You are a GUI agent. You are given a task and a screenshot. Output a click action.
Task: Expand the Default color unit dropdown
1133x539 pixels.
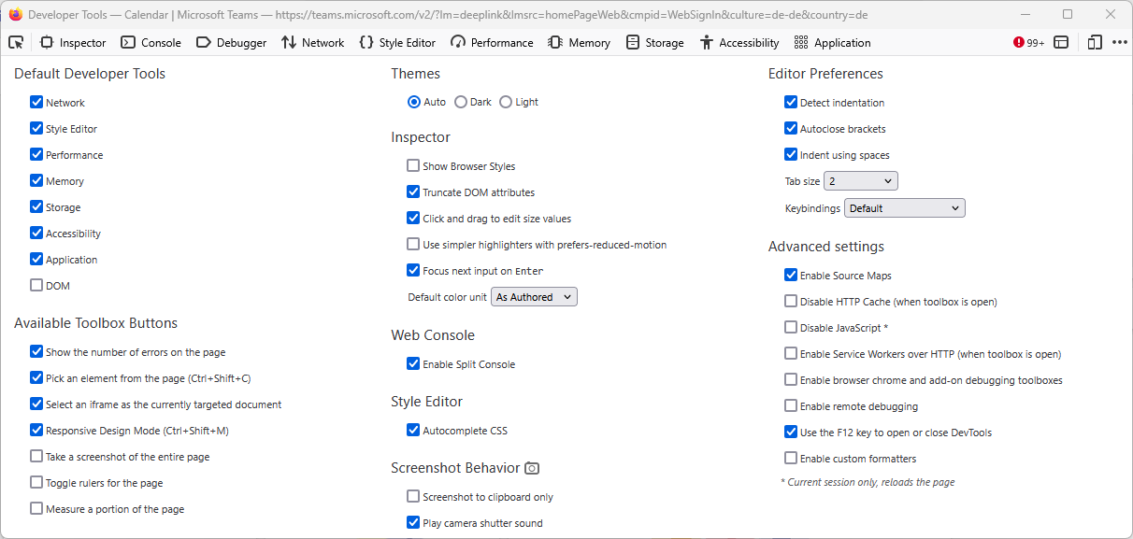tap(535, 297)
